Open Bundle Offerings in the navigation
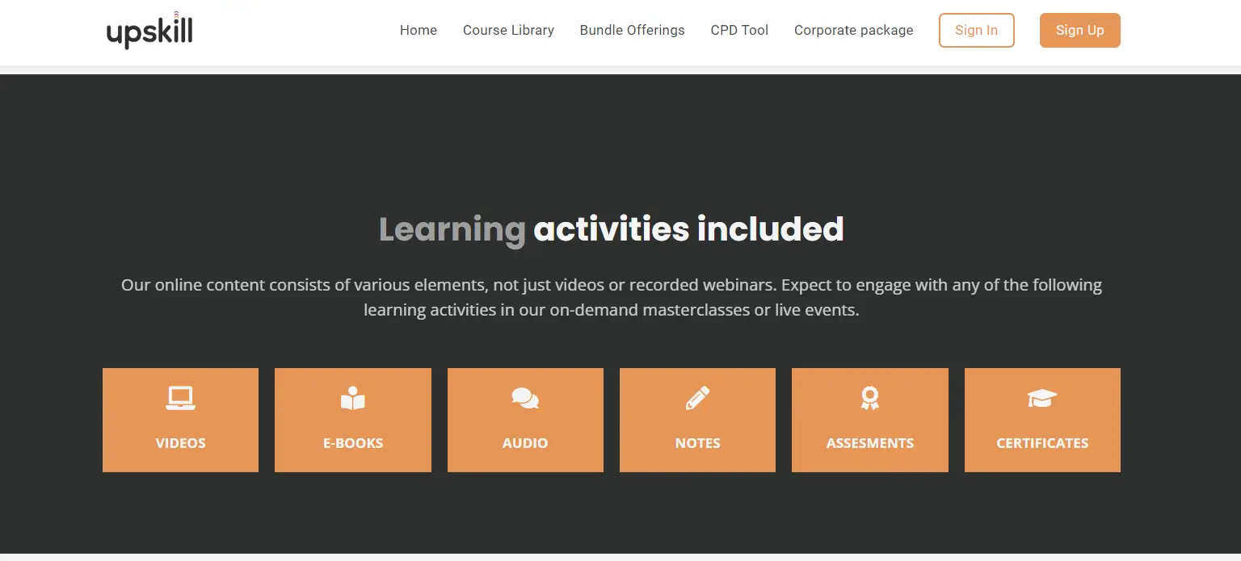 (632, 31)
